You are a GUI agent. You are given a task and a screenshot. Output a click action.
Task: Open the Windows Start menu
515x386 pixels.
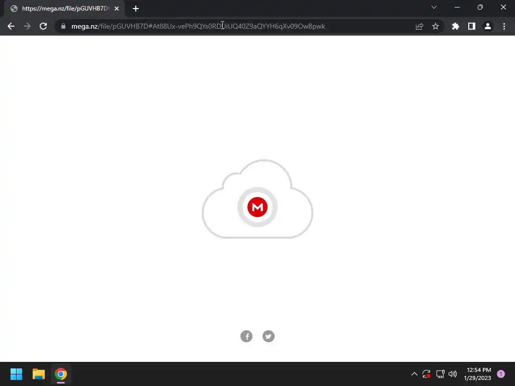click(16, 374)
